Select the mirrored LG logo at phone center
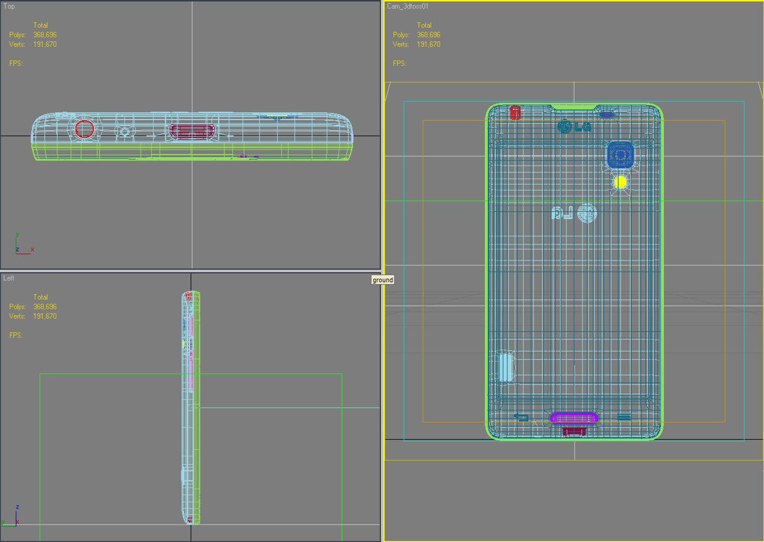 574,213
